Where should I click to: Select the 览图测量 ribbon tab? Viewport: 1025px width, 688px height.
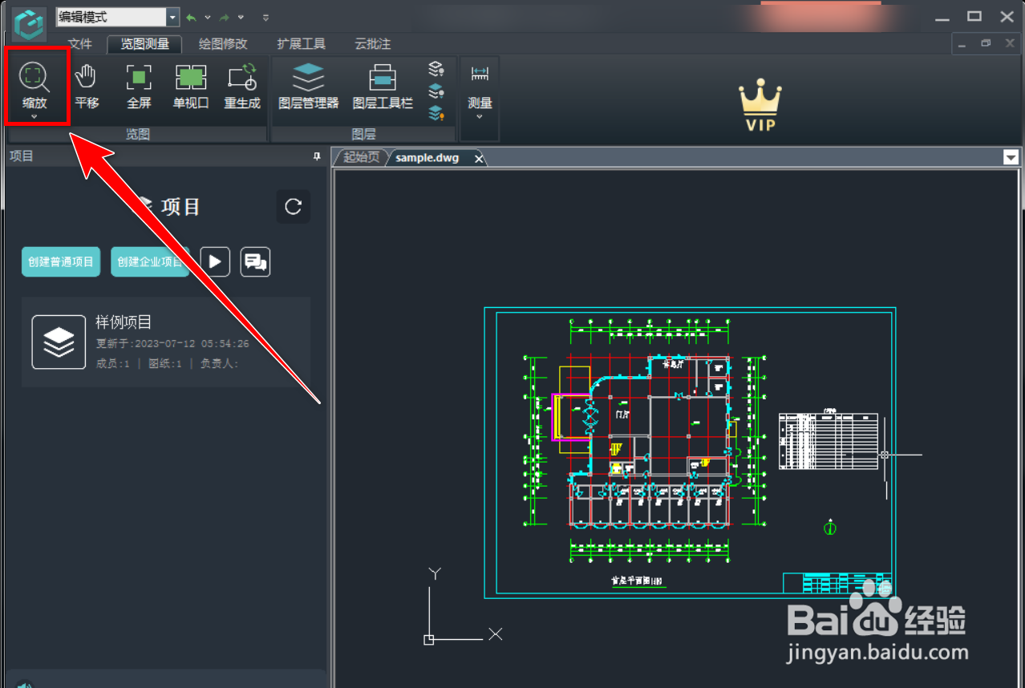coord(145,44)
